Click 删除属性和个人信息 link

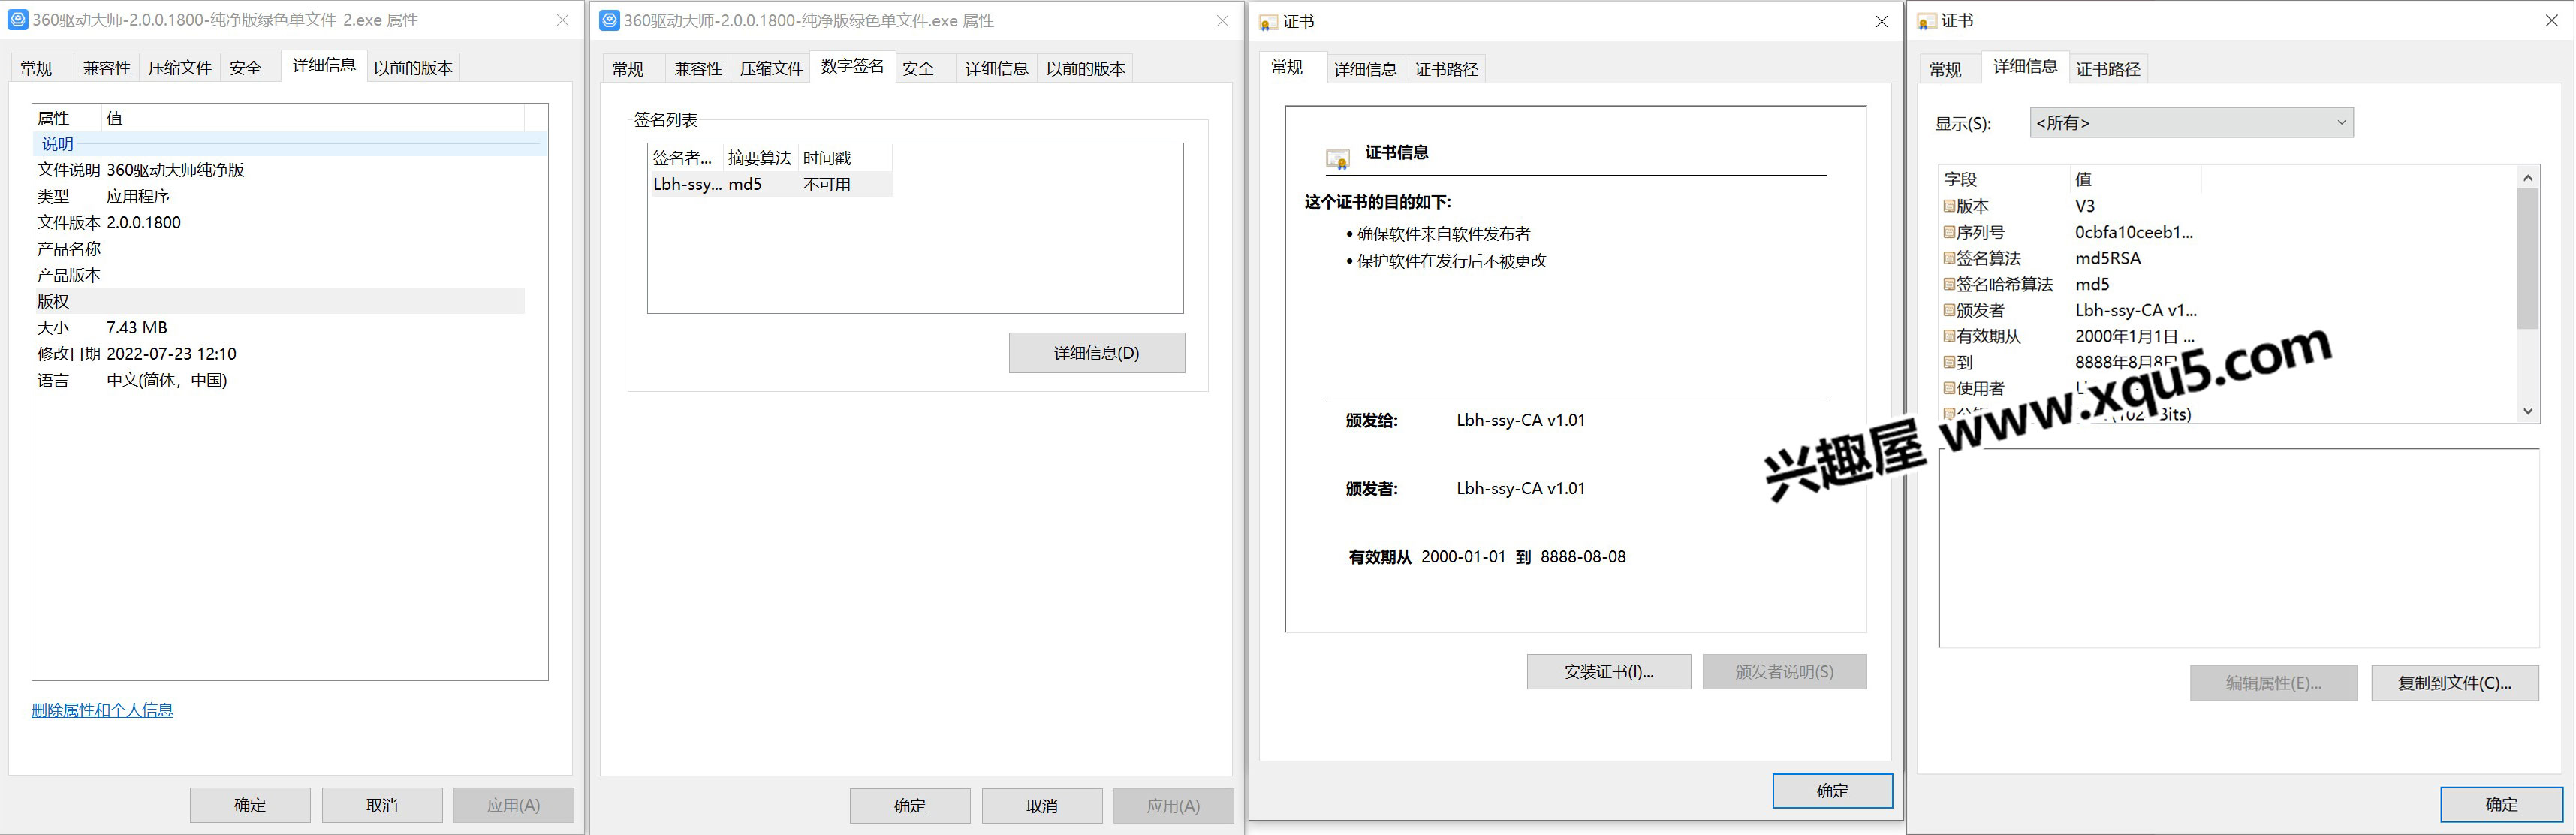[102, 710]
